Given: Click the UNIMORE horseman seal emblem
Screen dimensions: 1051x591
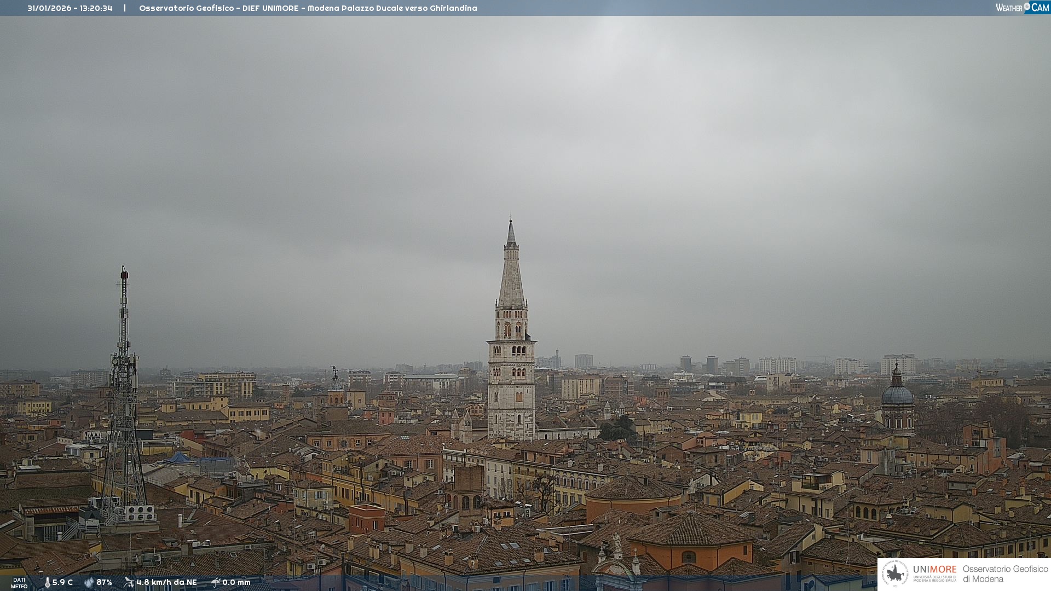Looking at the screenshot, I should 895,573.
